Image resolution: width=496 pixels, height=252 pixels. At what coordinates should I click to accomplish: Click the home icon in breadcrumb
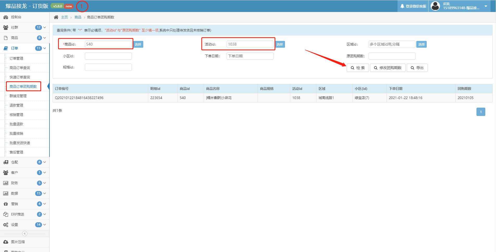(x=56, y=17)
